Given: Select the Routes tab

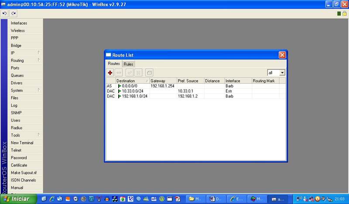Looking at the screenshot, I should click(114, 64).
